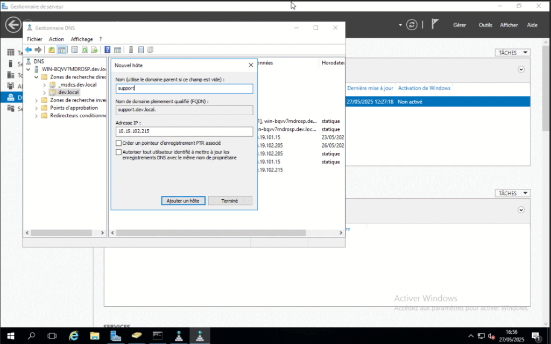Open the upper TÂCHES dropdown
This screenshot has height=344, width=551.
coord(512,53)
